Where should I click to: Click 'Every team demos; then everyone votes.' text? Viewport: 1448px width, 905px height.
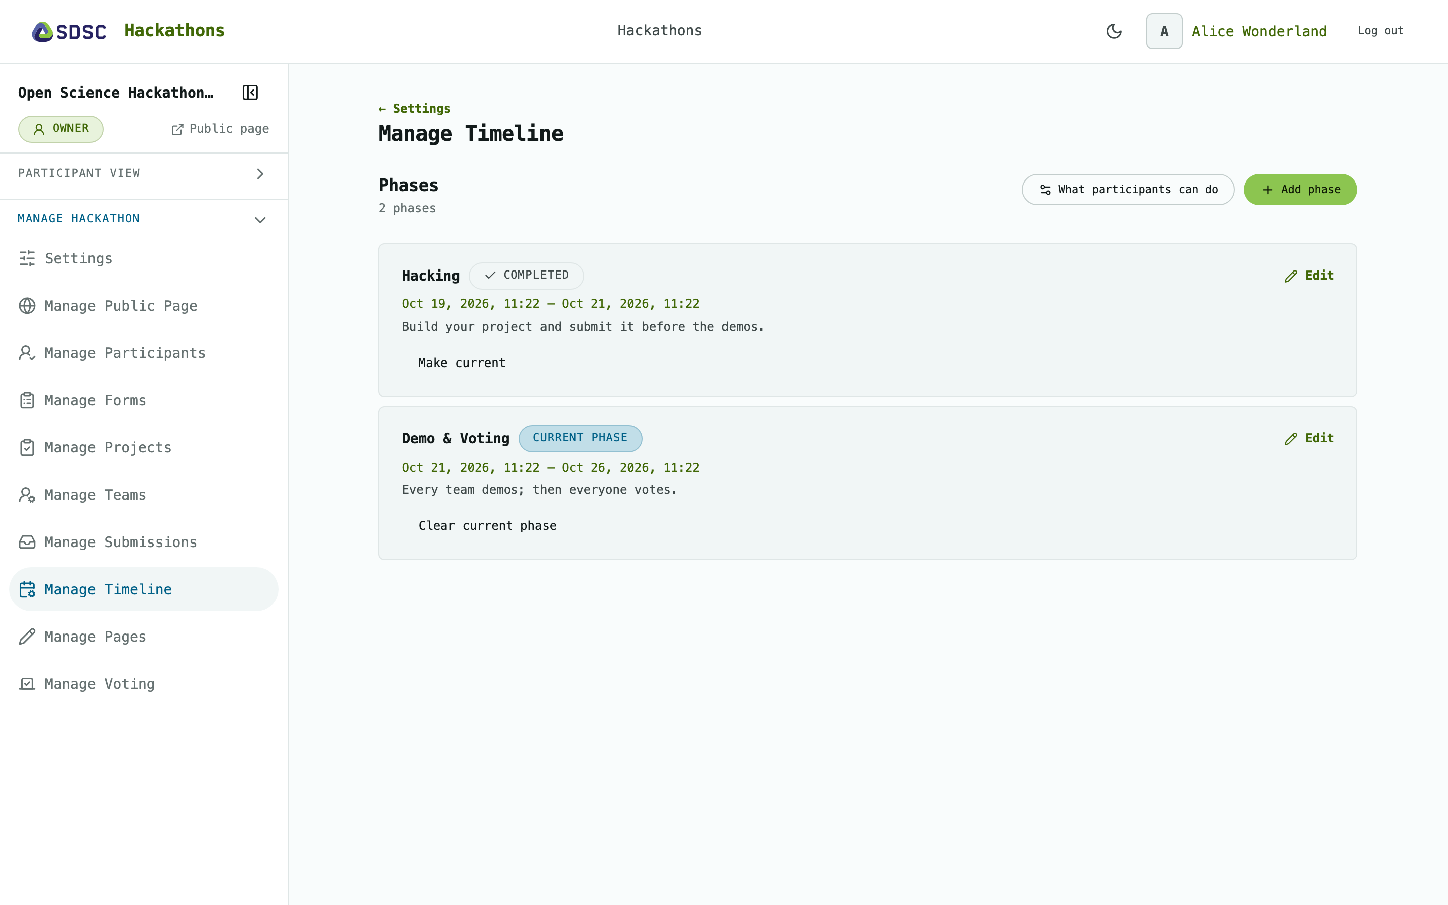(x=539, y=490)
